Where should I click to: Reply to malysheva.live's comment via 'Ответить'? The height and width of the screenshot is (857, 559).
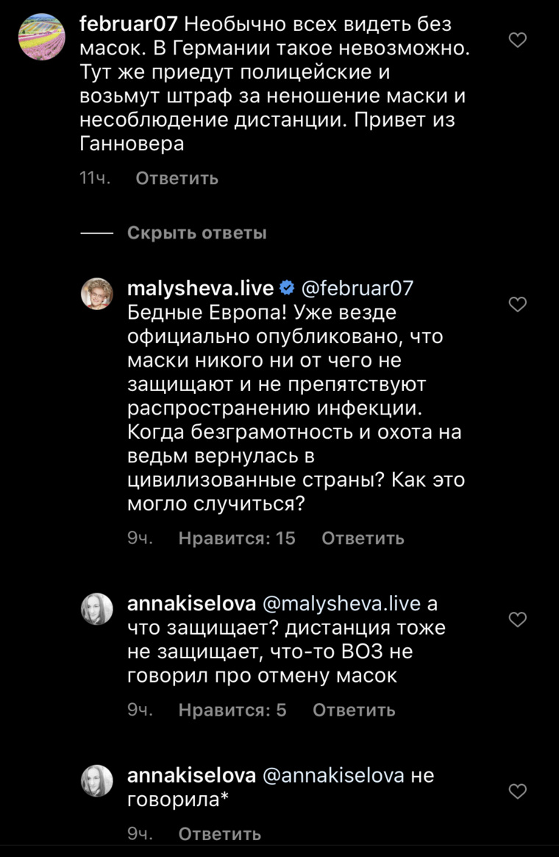coord(363,538)
